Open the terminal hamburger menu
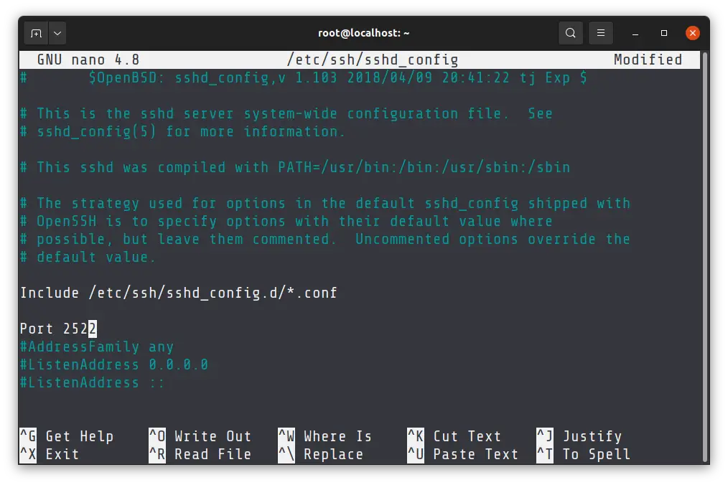This screenshot has width=728, height=485. (x=601, y=33)
